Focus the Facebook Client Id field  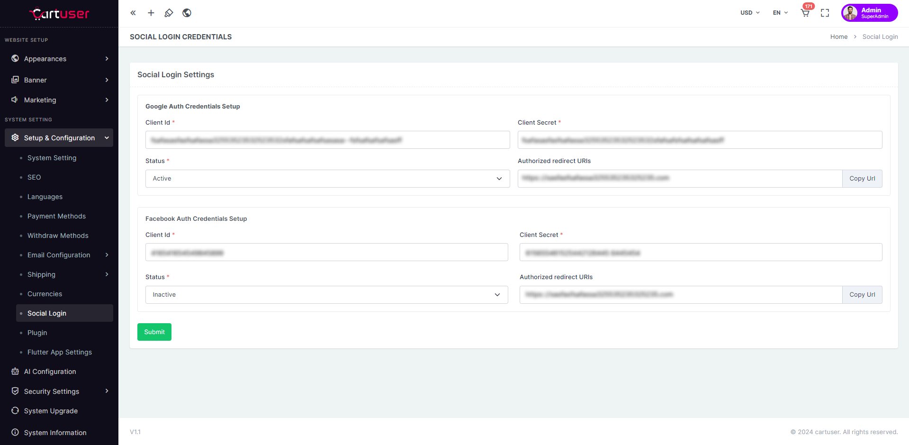click(x=326, y=252)
